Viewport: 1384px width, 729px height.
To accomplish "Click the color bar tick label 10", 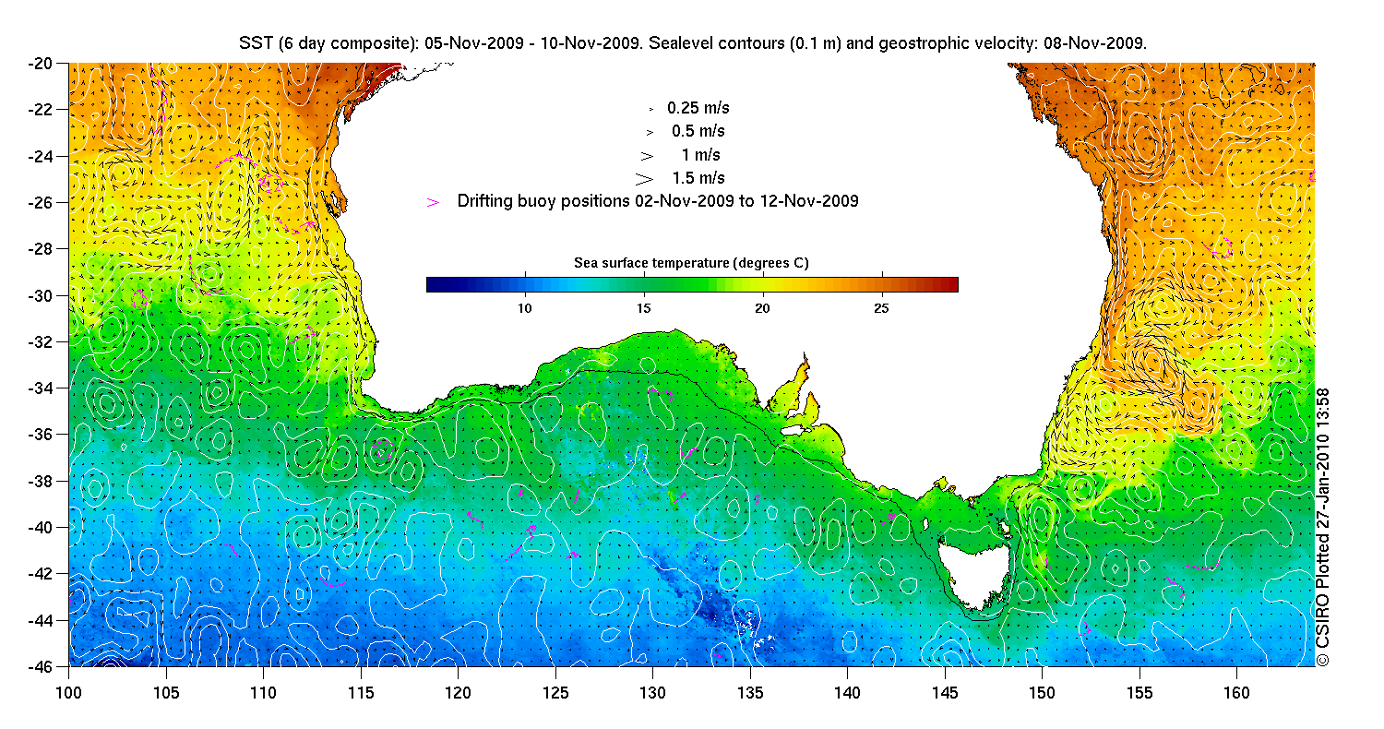I will click(525, 307).
